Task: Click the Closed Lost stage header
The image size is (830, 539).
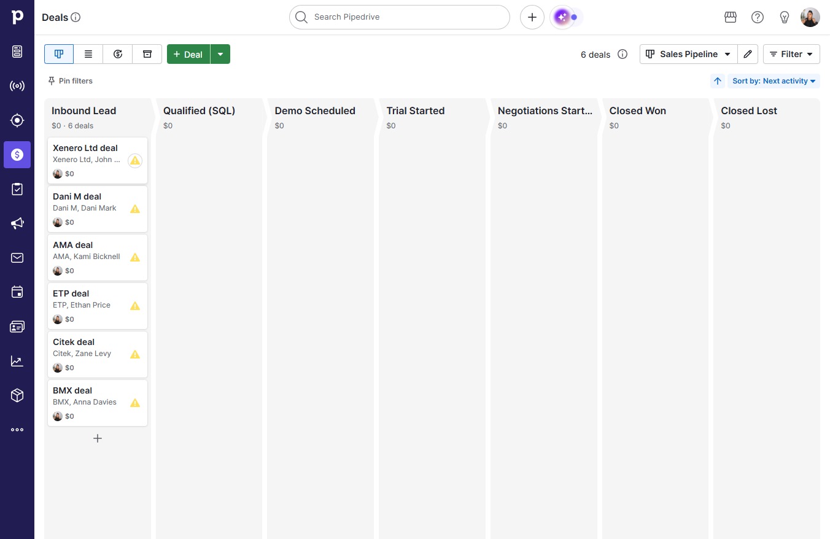Action: click(x=749, y=111)
